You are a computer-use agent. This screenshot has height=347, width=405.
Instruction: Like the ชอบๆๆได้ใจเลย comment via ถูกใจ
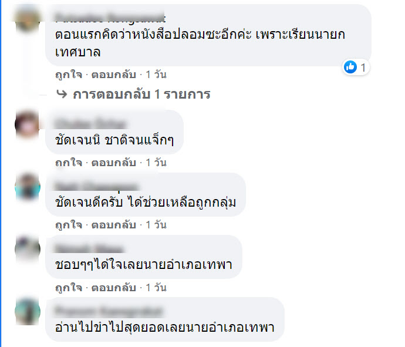coord(69,288)
